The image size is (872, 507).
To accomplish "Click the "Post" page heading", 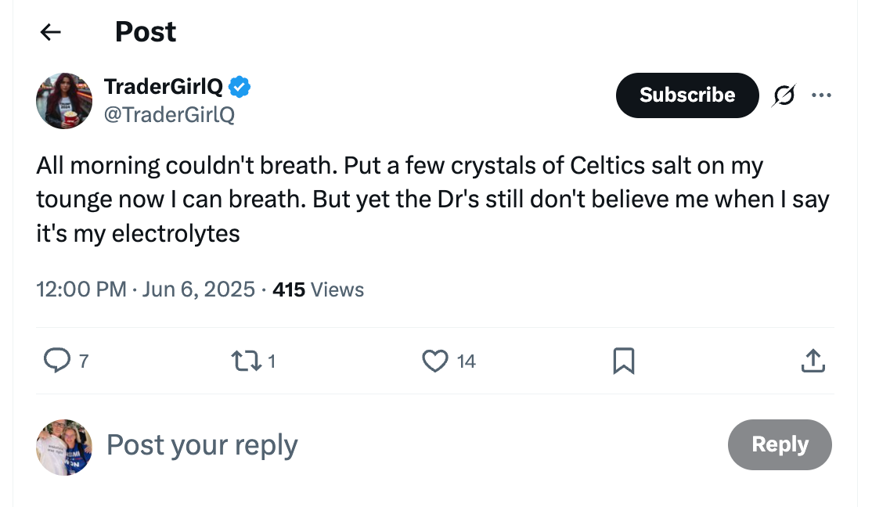I will (146, 32).
